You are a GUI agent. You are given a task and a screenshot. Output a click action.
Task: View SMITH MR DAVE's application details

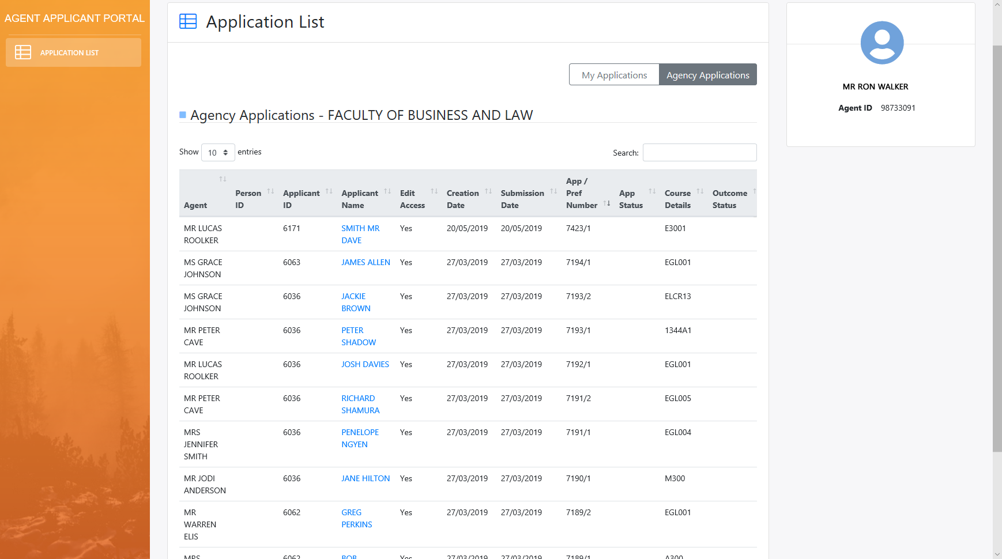tap(360, 234)
